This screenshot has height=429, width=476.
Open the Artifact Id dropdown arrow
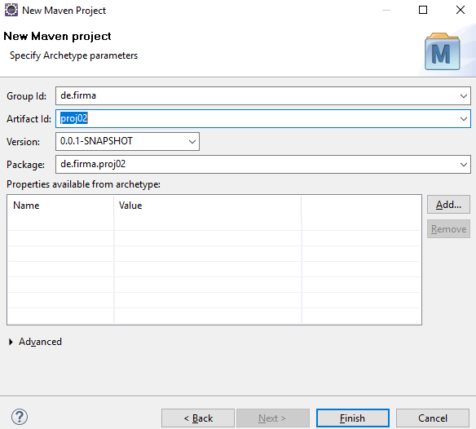pos(463,119)
